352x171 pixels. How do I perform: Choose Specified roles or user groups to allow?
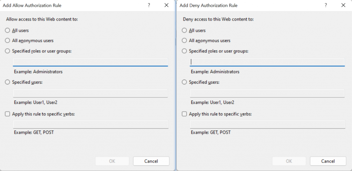click(x=8, y=51)
